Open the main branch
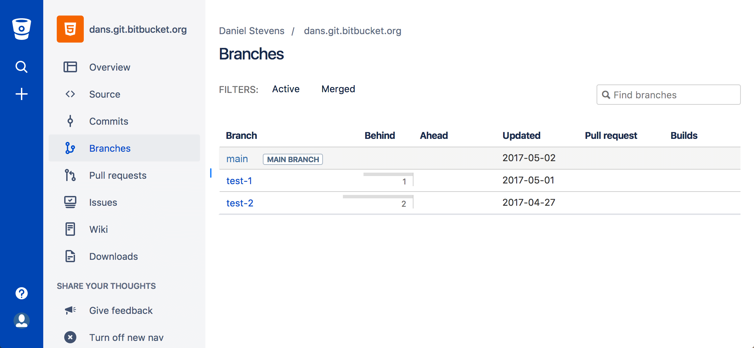Image resolution: width=754 pixels, height=348 pixels. [237, 158]
